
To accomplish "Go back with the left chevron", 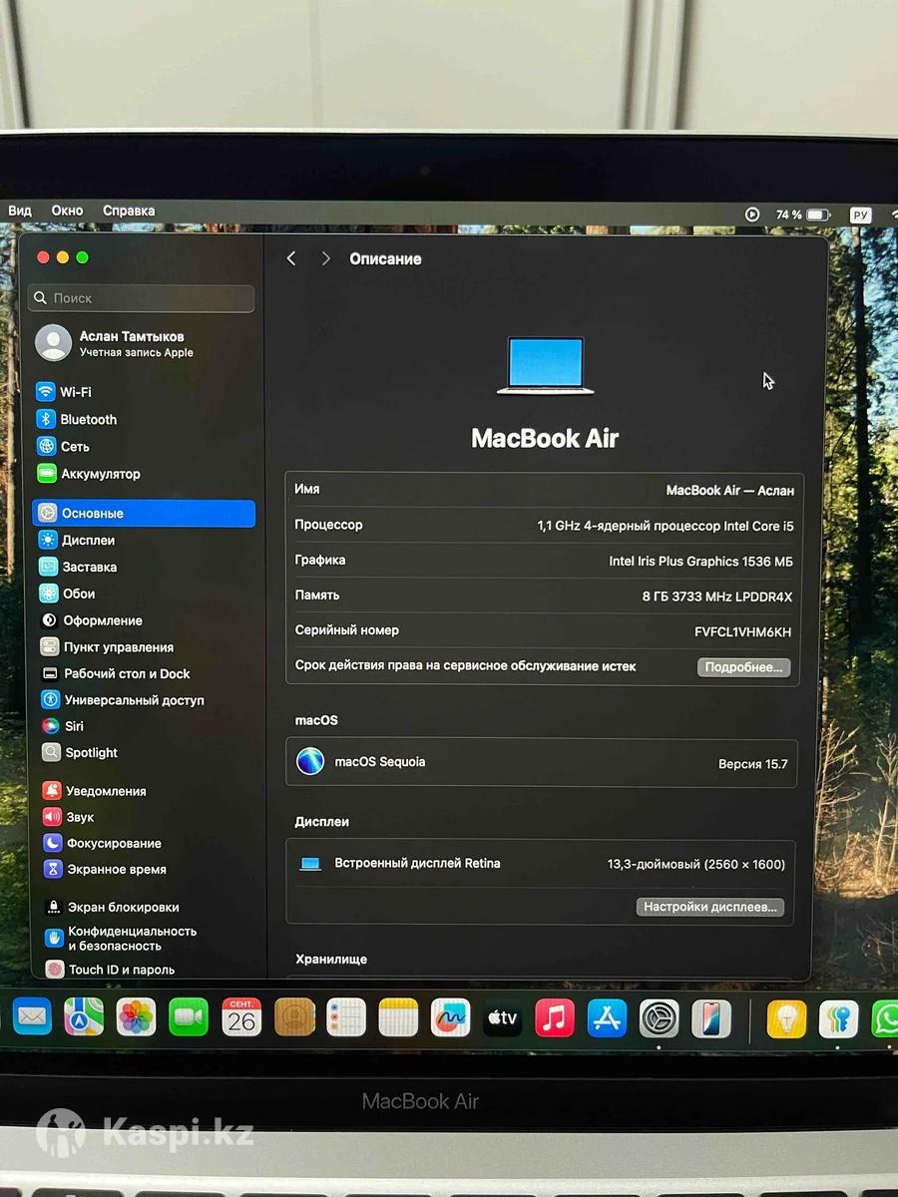I will tap(291, 258).
